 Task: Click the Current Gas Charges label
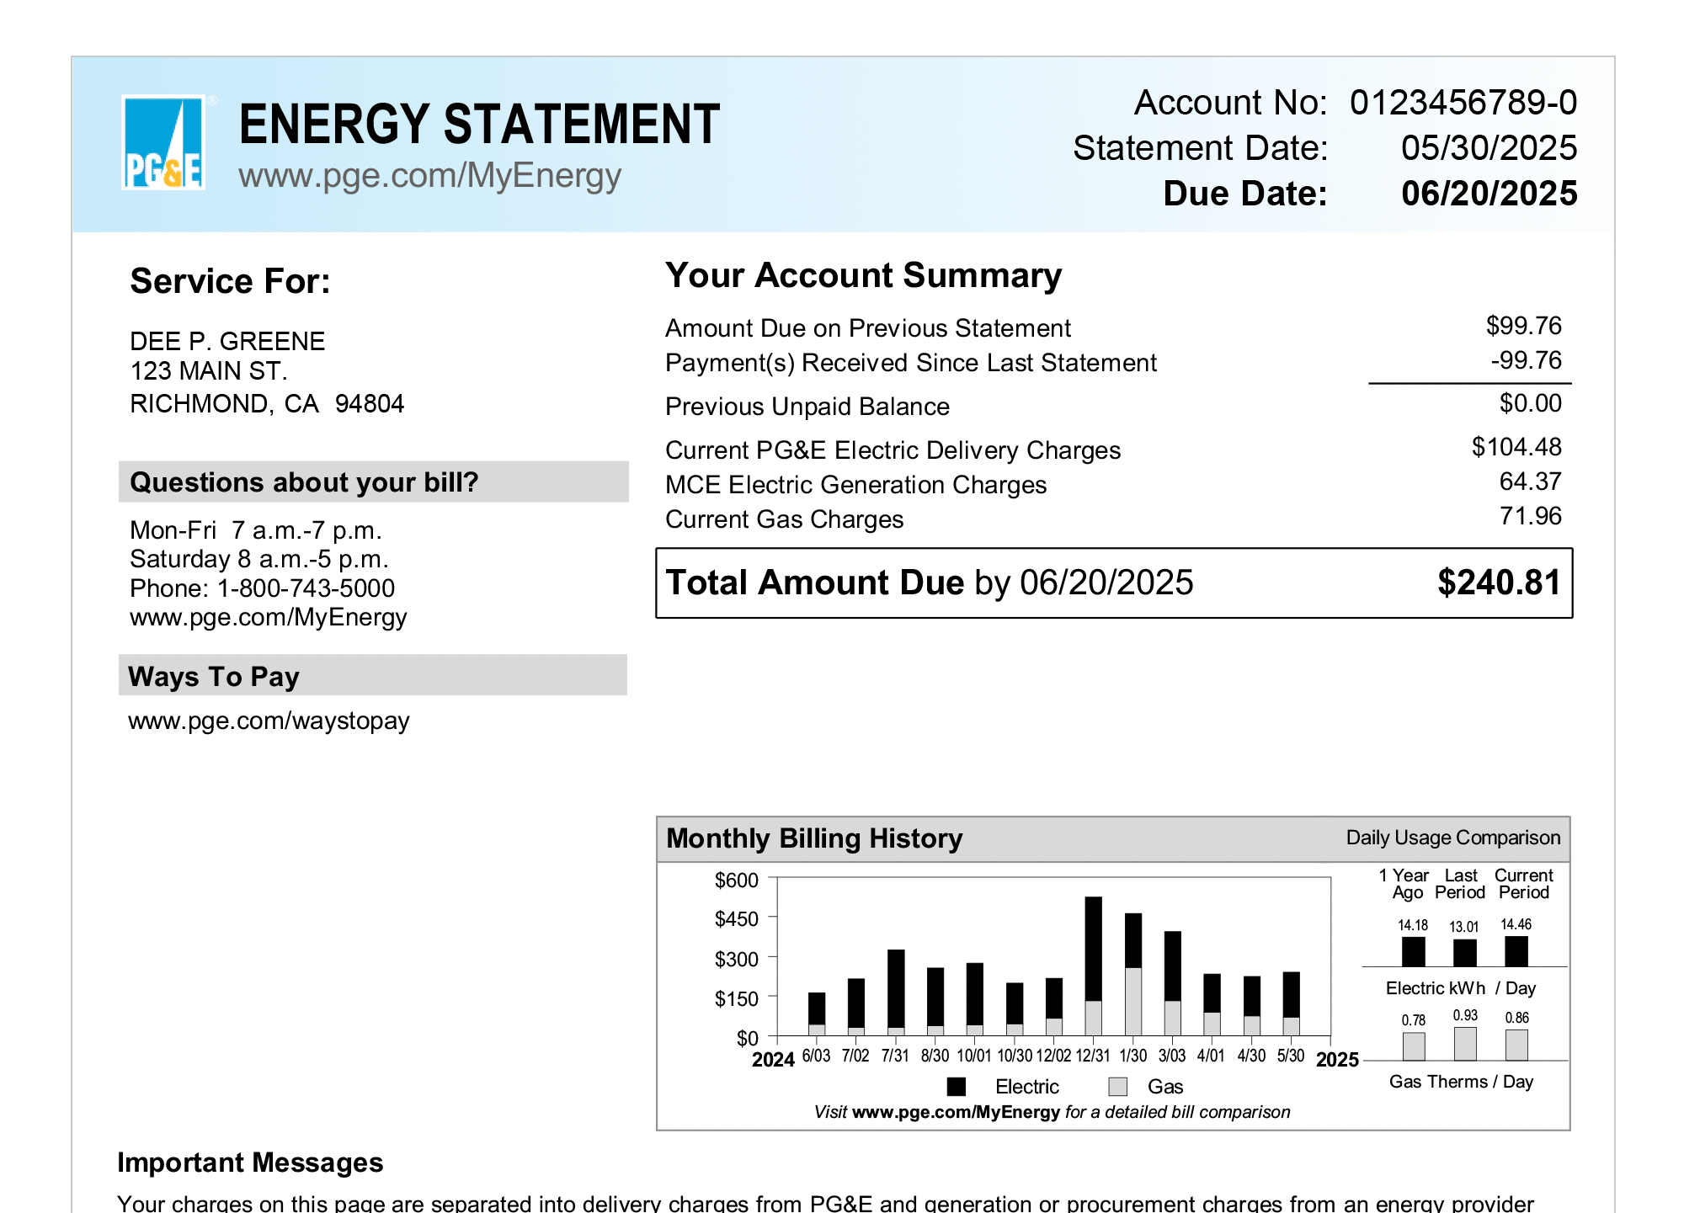pyautogui.click(x=784, y=519)
